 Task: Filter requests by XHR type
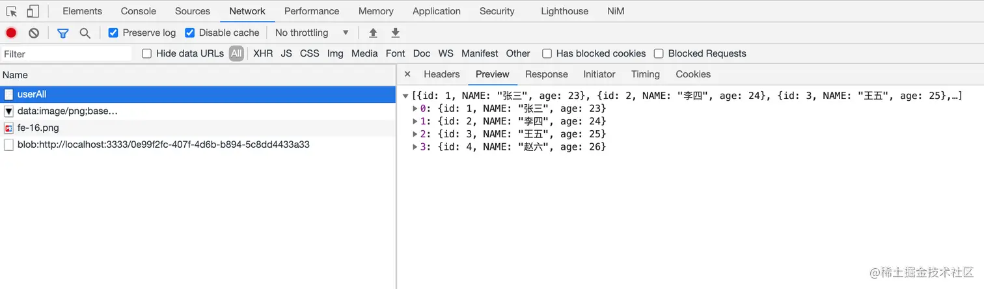263,53
